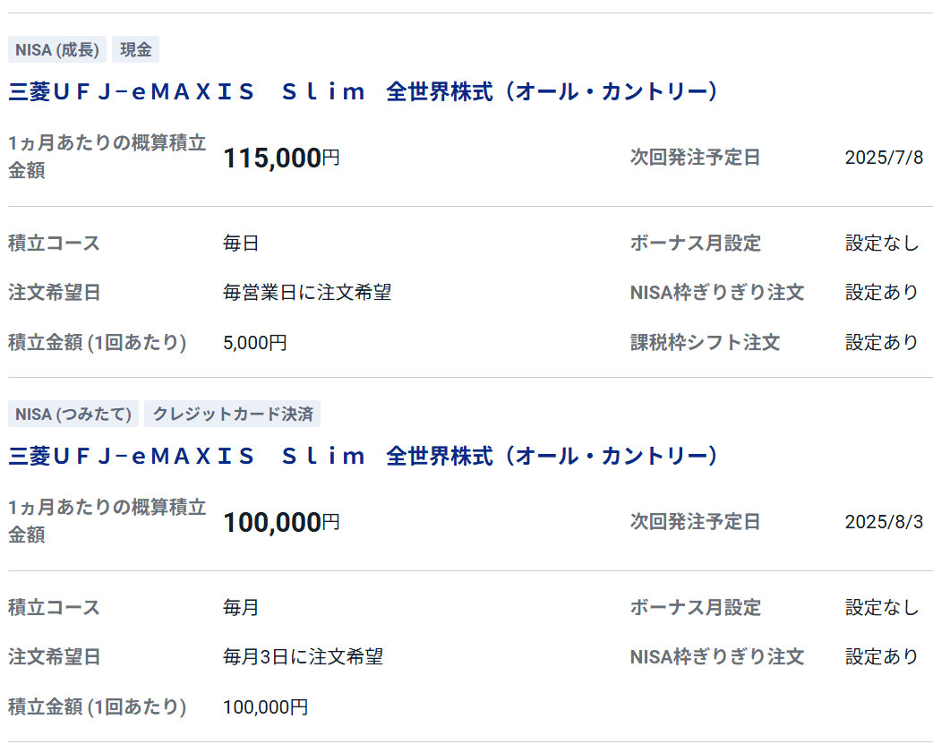Click 毎月3日に注文希望 text
Screen dimensions: 933x753
point(303,657)
